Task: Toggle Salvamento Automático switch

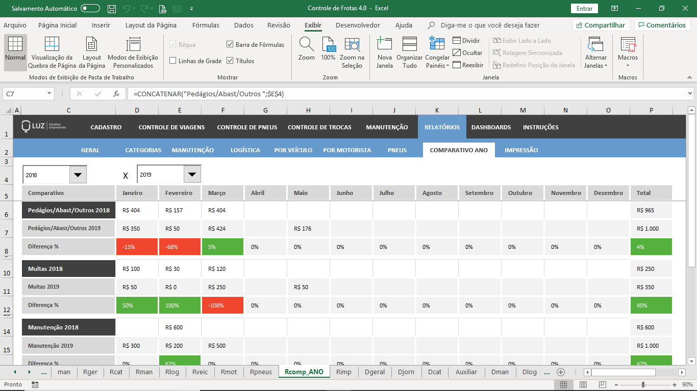Action: point(90,9)
